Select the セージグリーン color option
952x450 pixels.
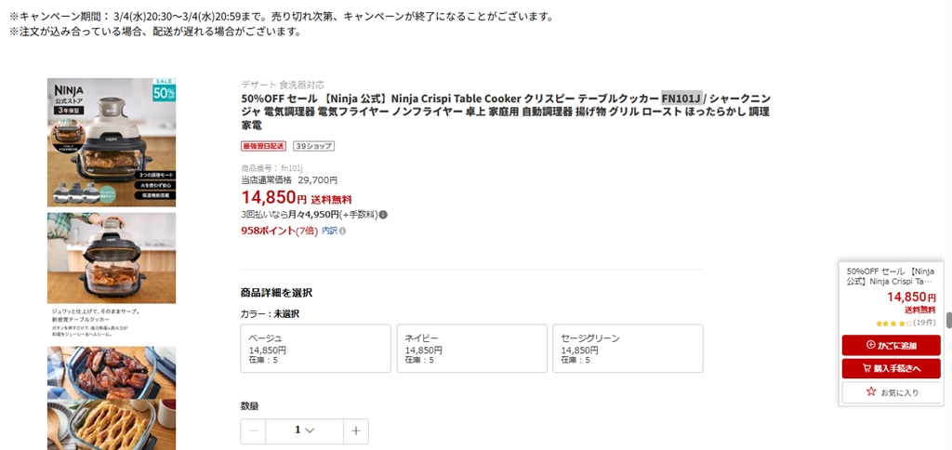pos(627,348)
